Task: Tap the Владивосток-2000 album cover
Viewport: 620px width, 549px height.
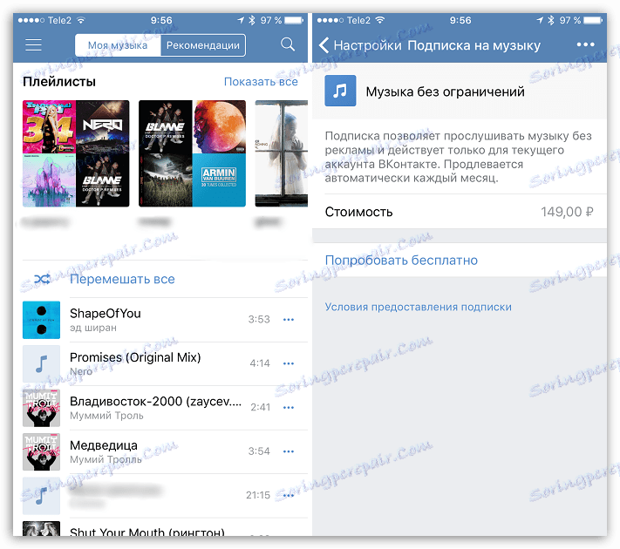Action: click(x=41, y=408)
